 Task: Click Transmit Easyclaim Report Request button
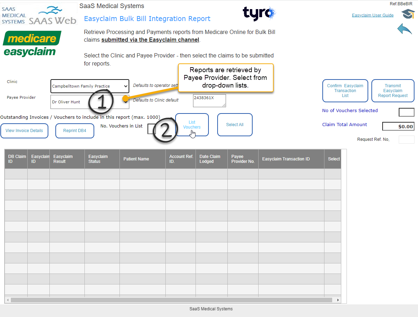pos(393,91)
